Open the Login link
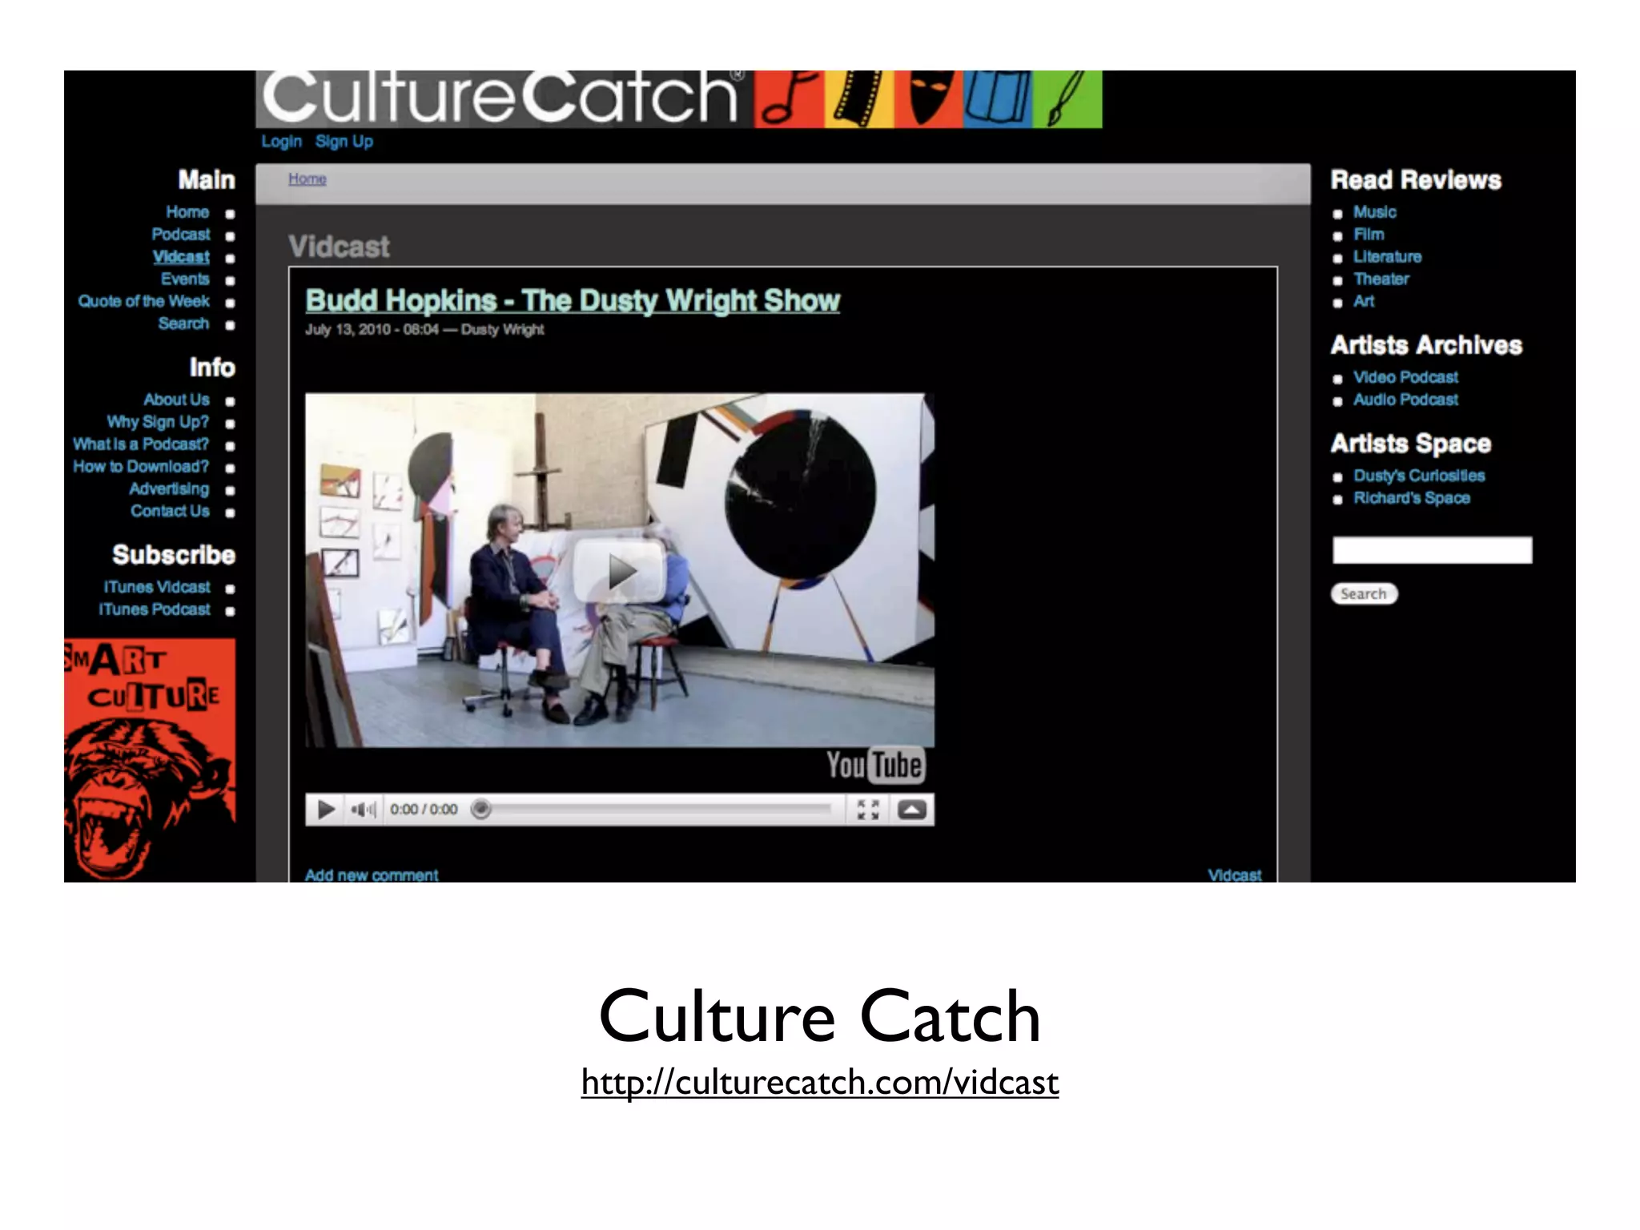 281,142
